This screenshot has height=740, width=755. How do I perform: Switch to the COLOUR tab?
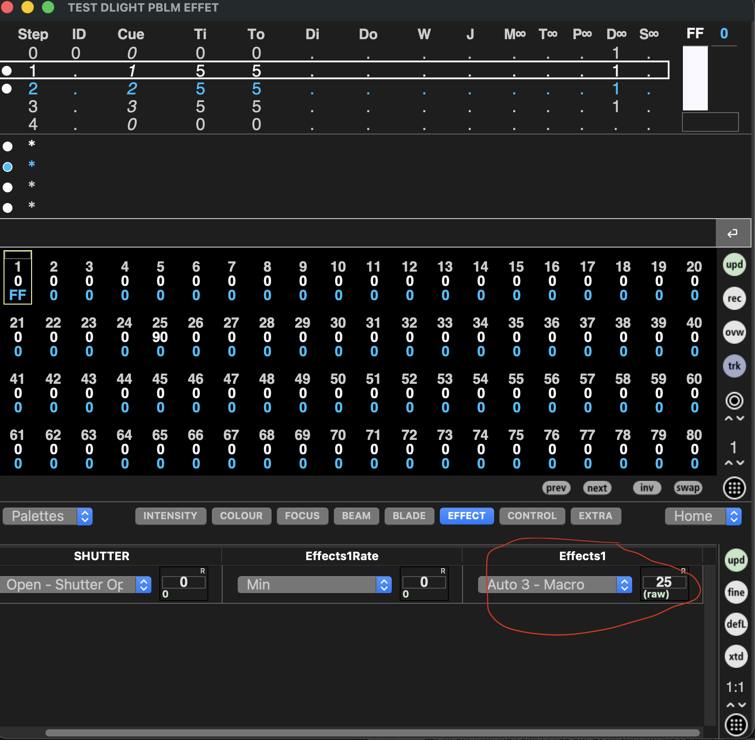tap(241, 516)
